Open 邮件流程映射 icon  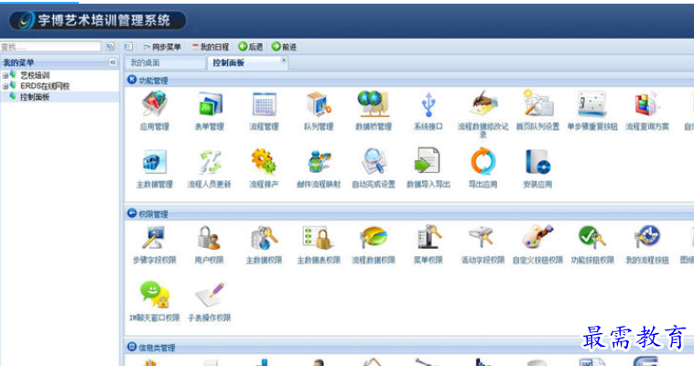tap(319, 162)
